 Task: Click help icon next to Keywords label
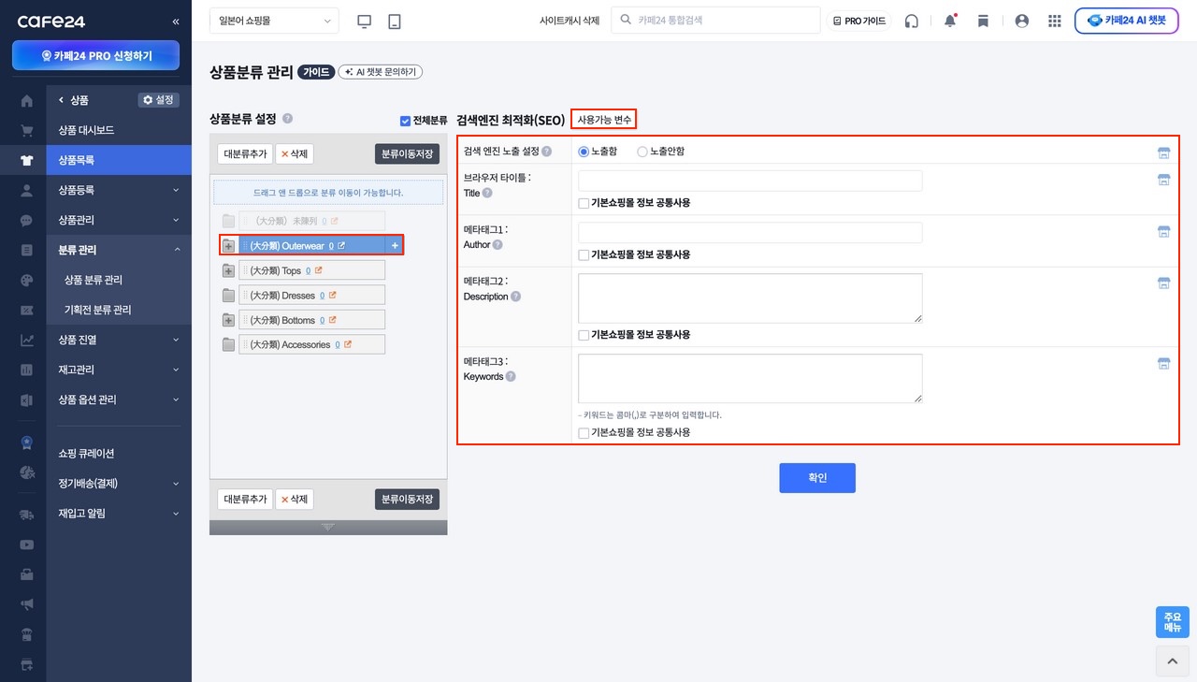point(512,377)
